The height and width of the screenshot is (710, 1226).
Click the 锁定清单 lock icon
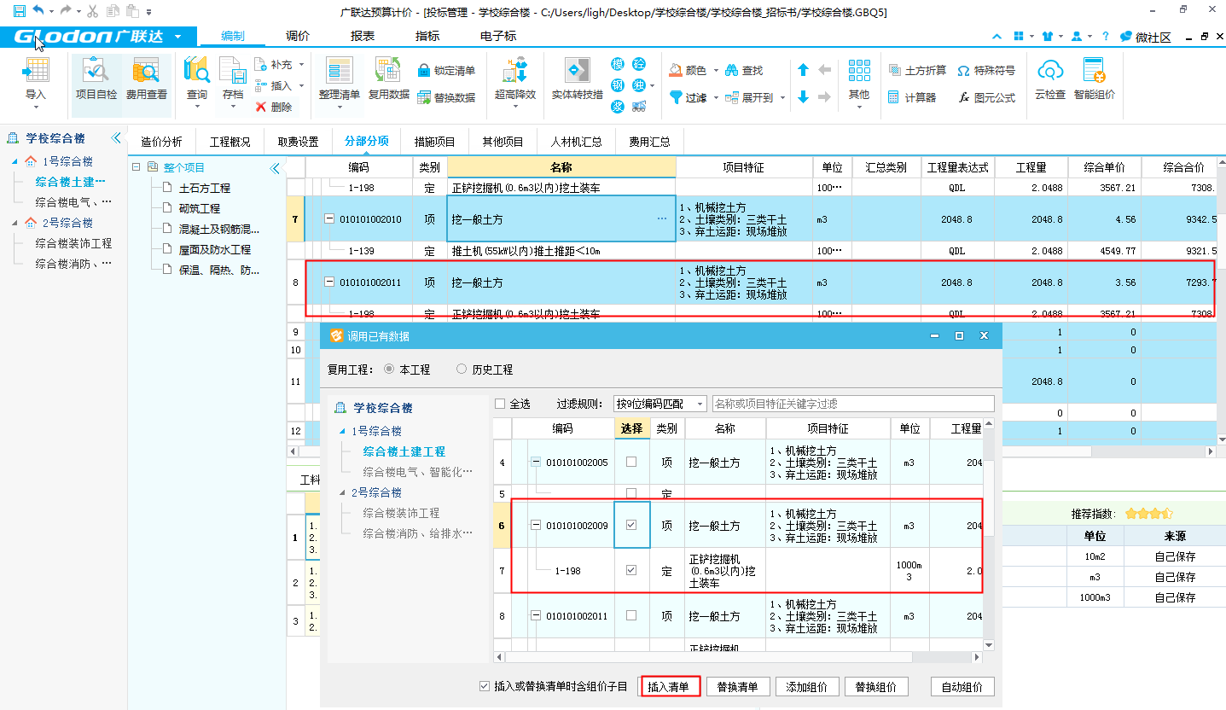(x=424, y=71)
